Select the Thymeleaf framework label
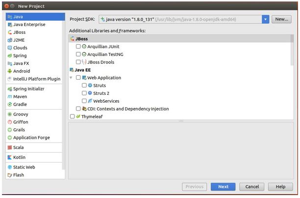 (x=92, y=116)
